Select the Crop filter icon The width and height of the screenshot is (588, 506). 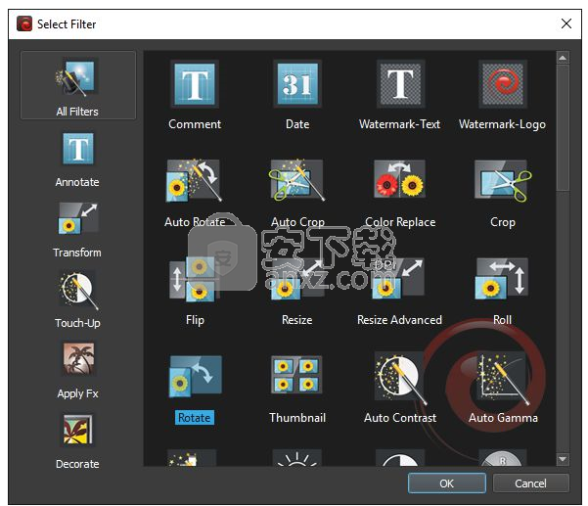502,183
